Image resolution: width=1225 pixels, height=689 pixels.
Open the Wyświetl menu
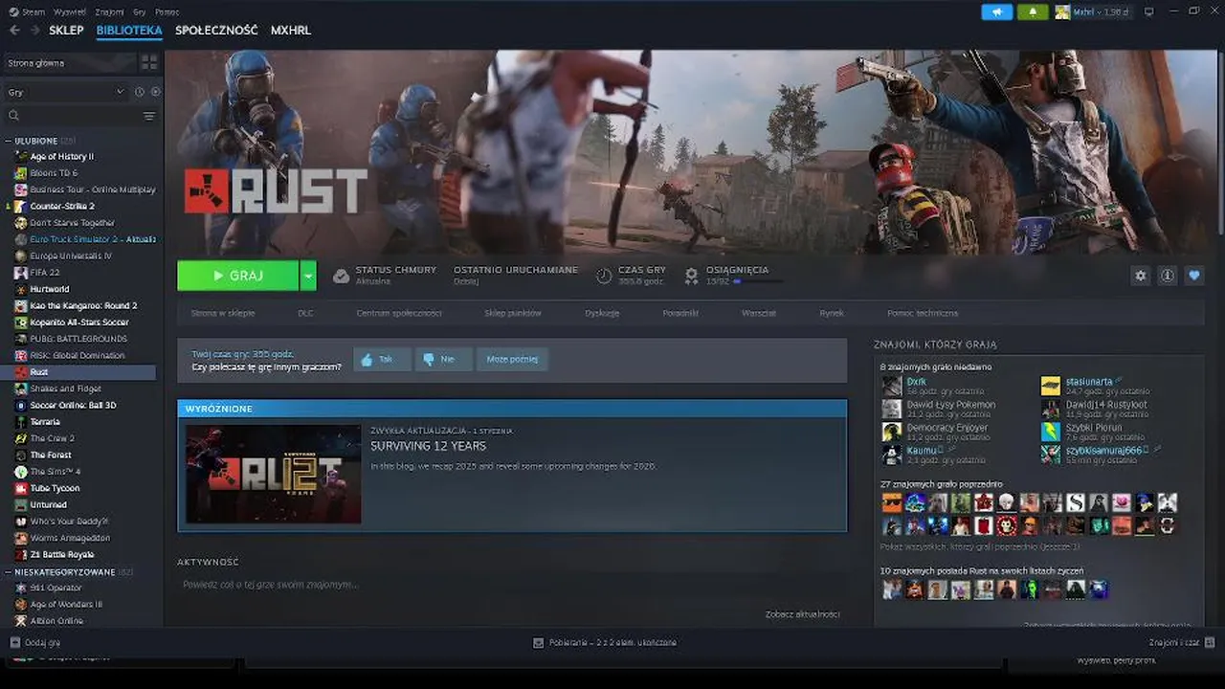click(x=69, y=11)
